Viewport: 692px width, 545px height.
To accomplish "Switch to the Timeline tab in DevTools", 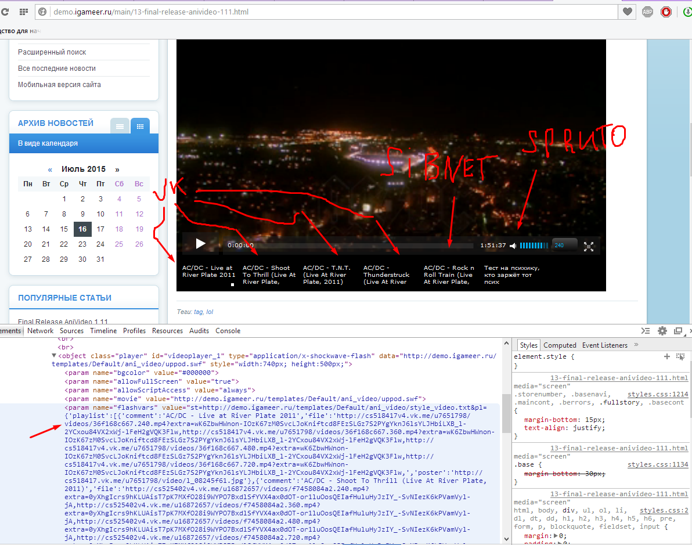I will point(103,330).
